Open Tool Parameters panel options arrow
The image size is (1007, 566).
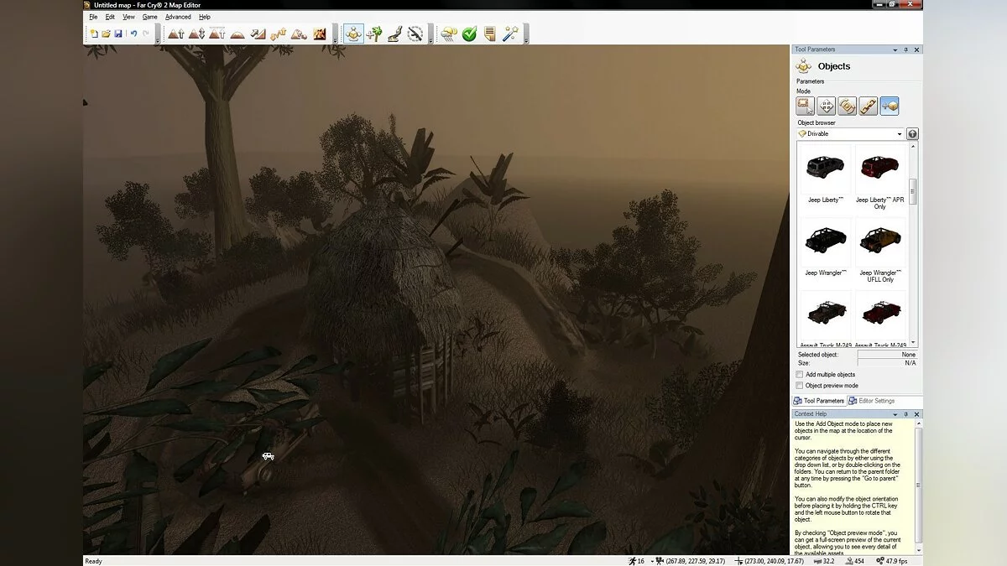[x=895, y=49]
